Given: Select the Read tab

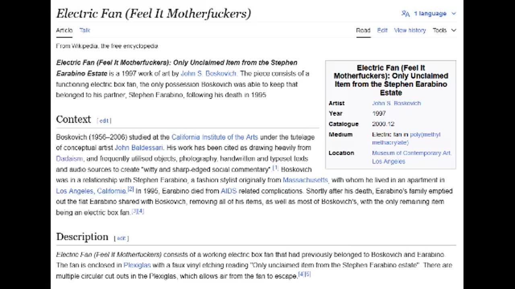Looking at the screenshot, I should click(x=363, y=31).
